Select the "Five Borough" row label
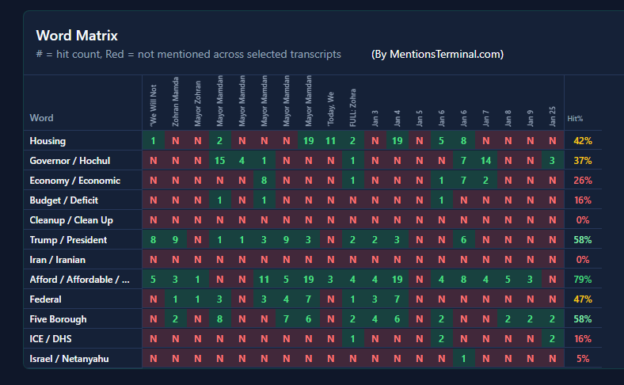This screenshot has width=624, height=385. click(x=58, y=319)
